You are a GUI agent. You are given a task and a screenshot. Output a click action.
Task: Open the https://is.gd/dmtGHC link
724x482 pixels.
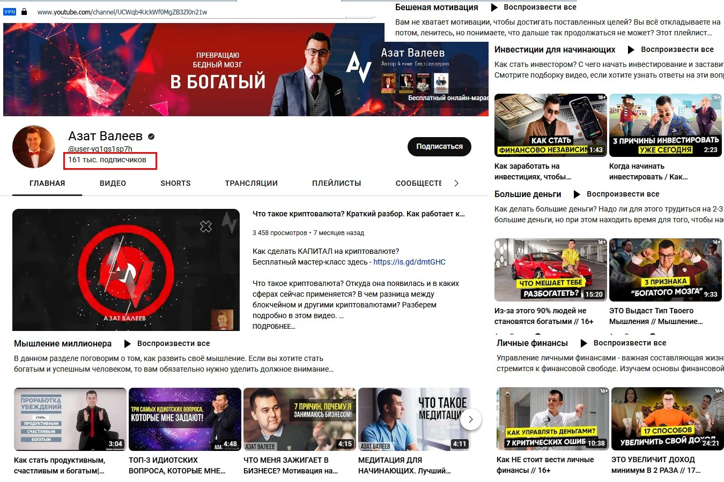click(x=409, y=262)
